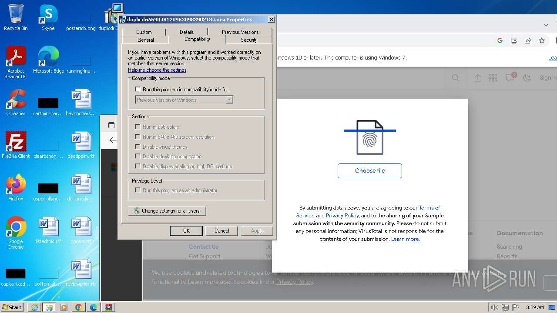The height and width of the screenshot is (313, 557).
Task: Switch to the Previous Versions tab
Action: (240, 32)
